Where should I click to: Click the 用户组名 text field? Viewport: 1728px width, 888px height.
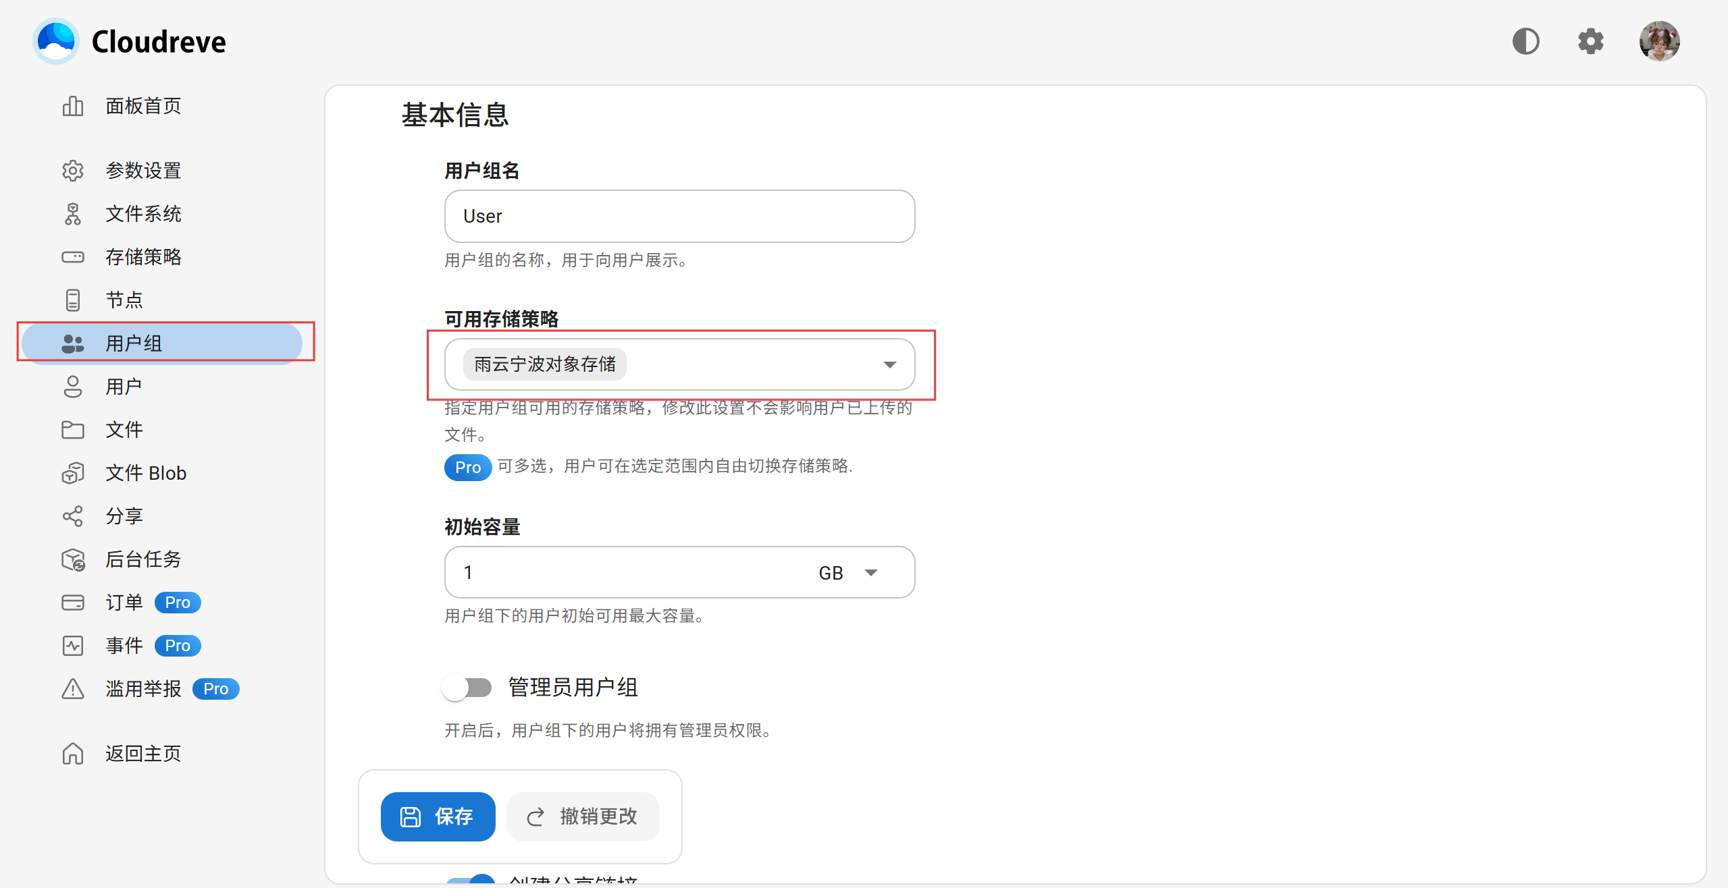(x=679, y=217)
